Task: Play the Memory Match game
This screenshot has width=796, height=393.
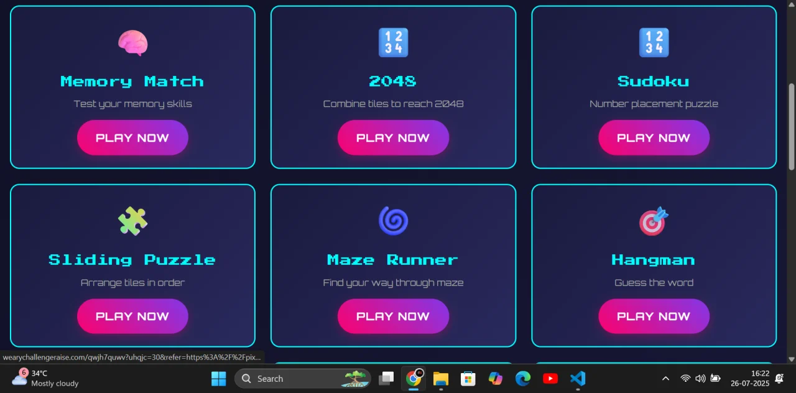Action: (132, 137)
